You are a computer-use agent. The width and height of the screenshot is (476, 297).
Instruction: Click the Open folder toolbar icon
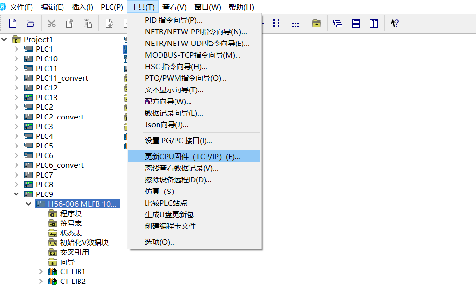[x=31, y=23]
